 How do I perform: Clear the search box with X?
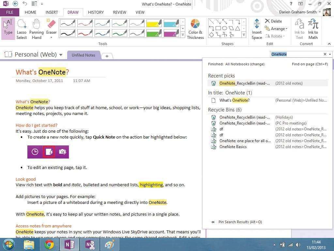click(x=325, y=54)
